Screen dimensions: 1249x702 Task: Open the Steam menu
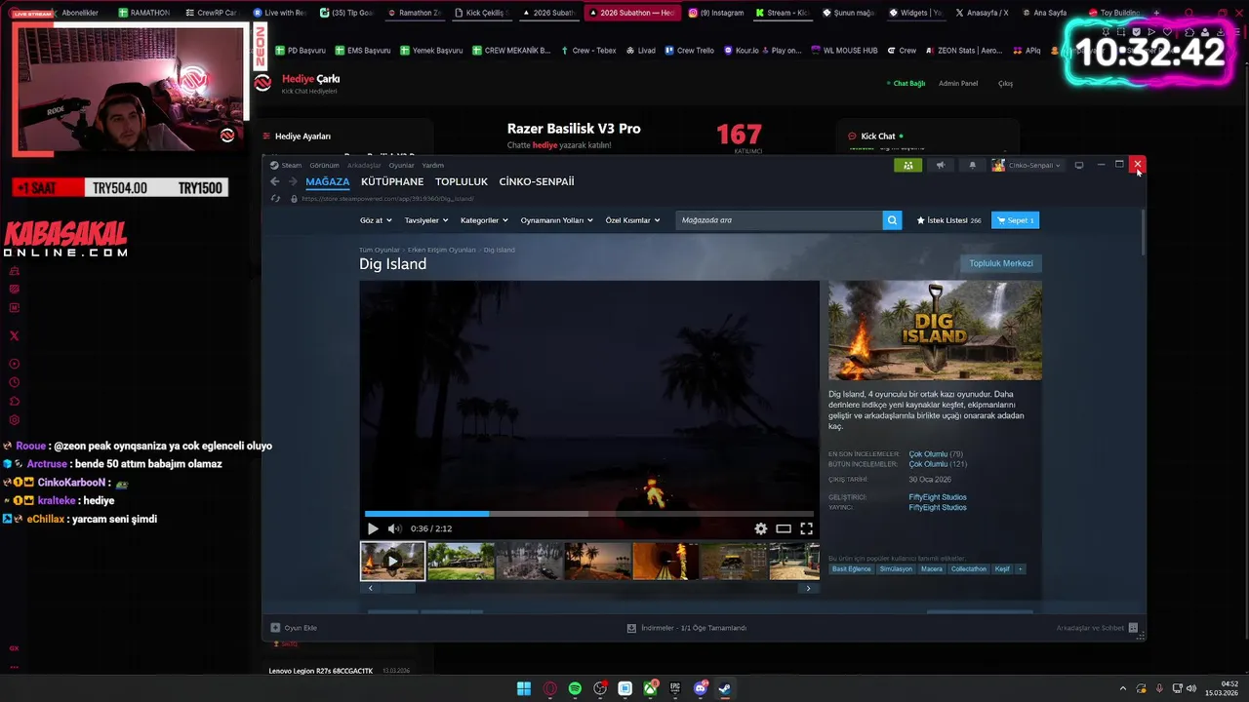pos(292,165)
